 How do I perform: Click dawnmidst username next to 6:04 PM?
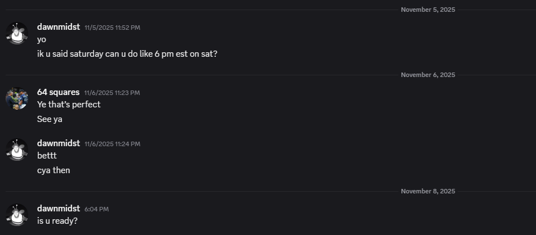(x=58, y=209)
